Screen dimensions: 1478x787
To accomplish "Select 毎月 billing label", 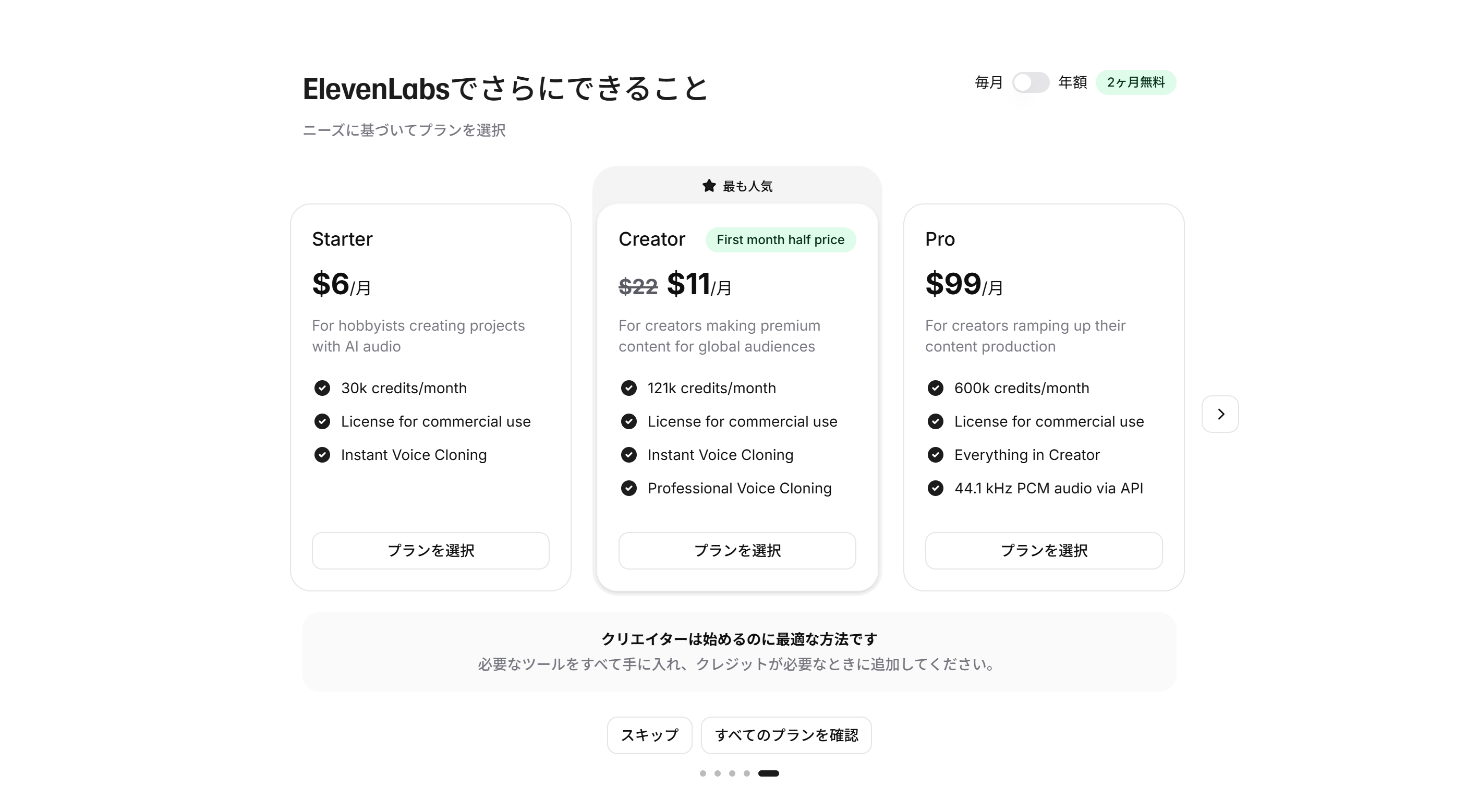I will pos(989,82).
